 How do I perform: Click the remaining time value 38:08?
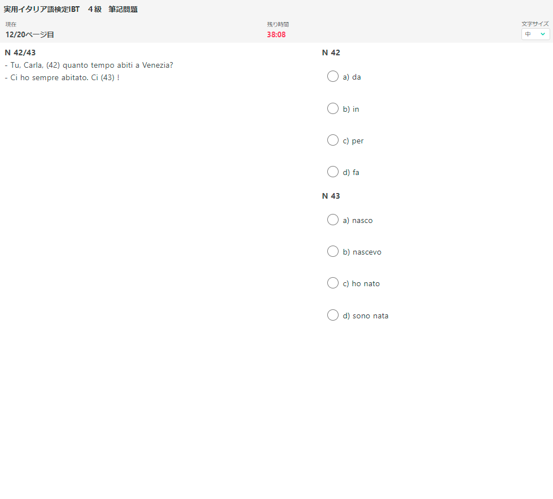point(276,34)
